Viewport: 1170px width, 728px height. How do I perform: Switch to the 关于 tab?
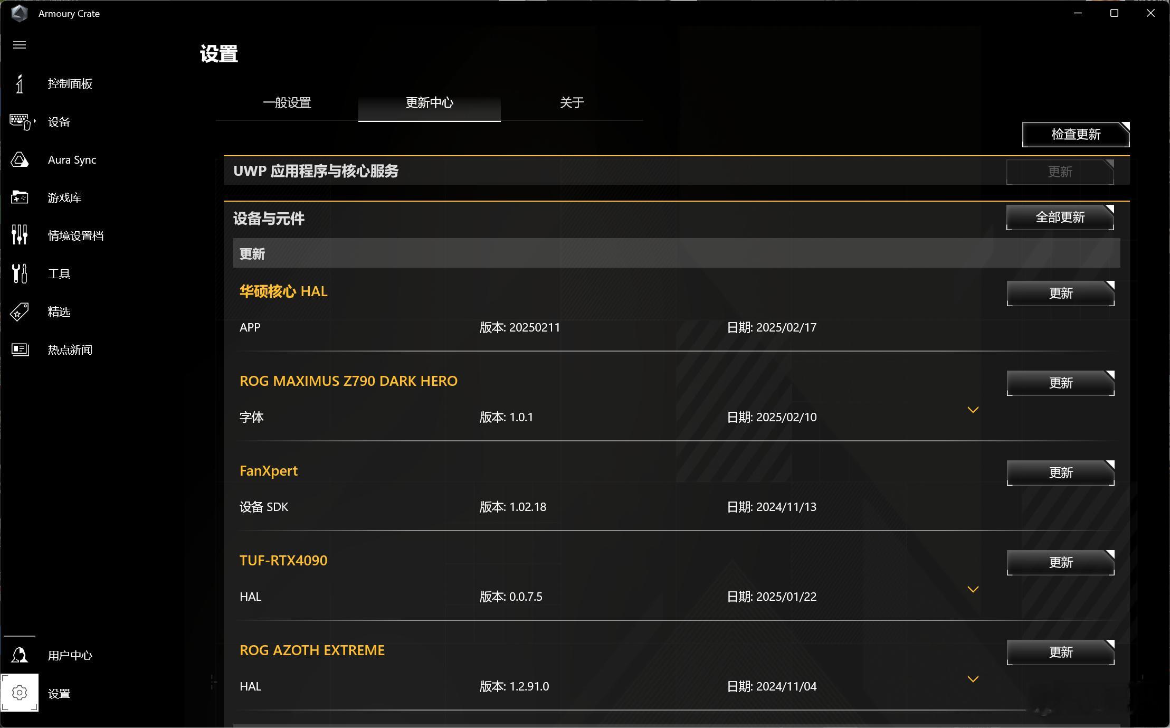pos(572,102)
